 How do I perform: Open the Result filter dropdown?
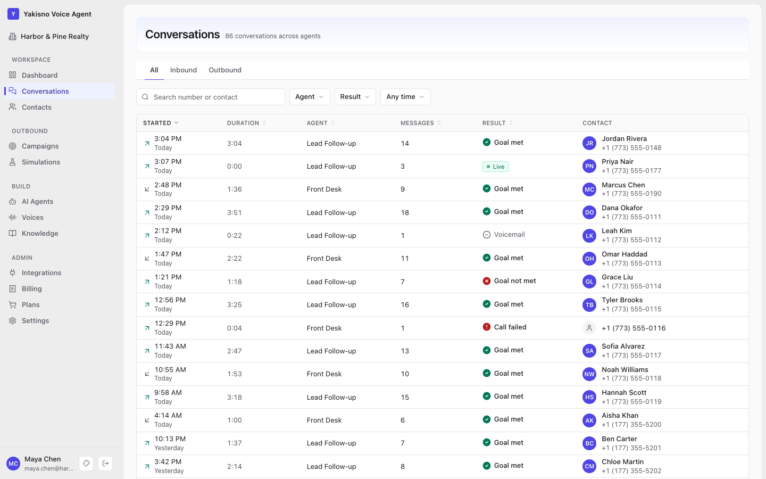(x=355, y=97)
